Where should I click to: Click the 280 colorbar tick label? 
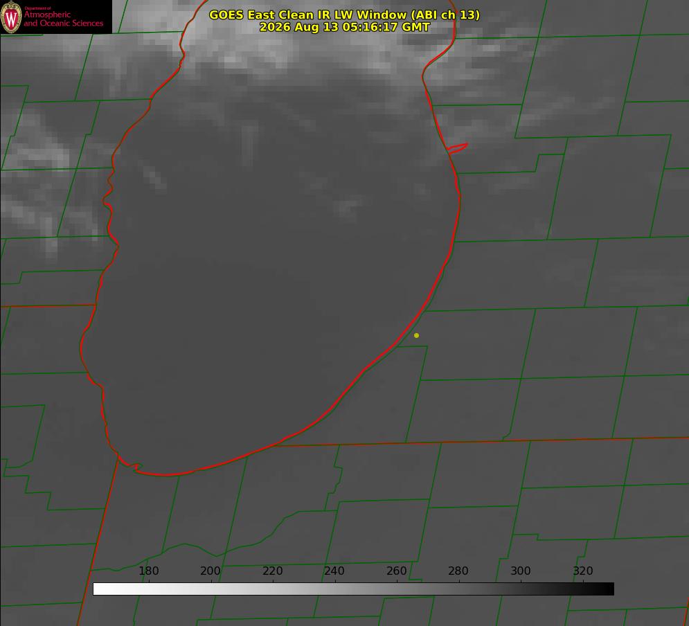(x=458, y=571)
